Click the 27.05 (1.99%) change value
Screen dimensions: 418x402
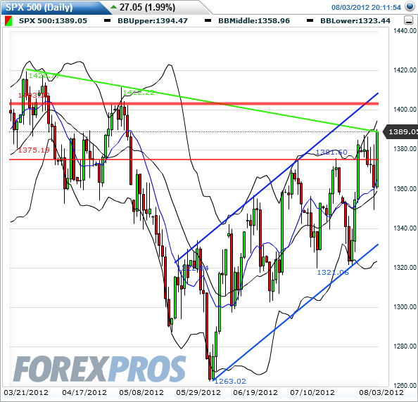tap(147, 7)
